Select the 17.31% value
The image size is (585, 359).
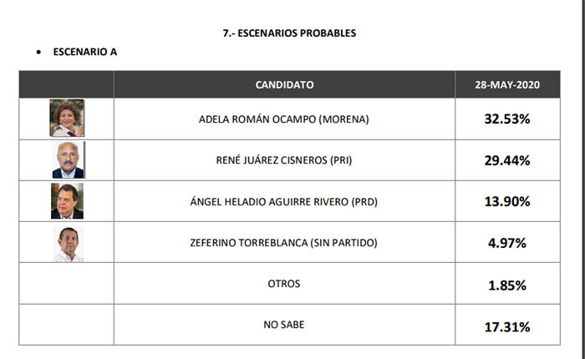(x=507, y=327)
